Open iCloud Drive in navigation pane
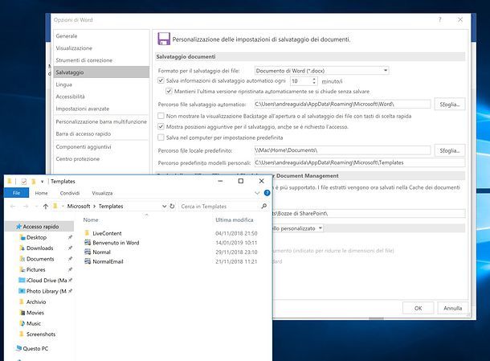The image size is (490, 361). click(47, 281)
